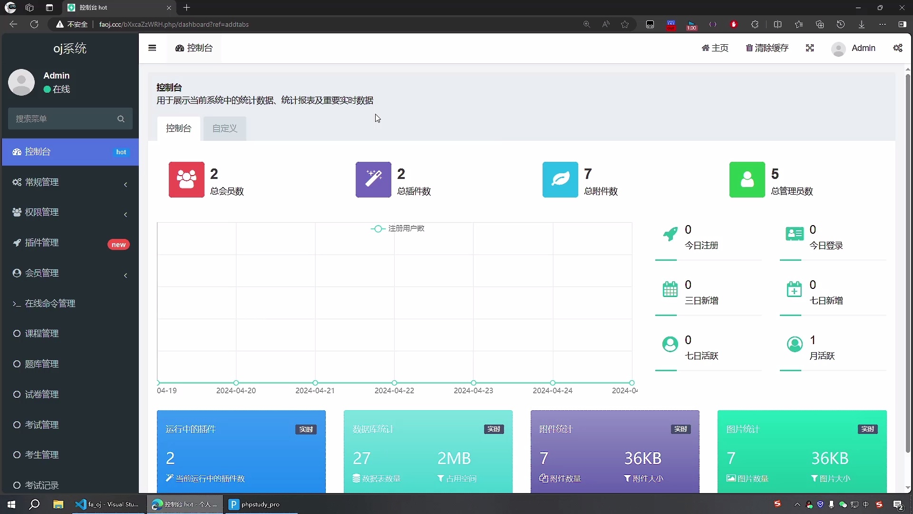Open 插件管理 menu item
The height and width of the screenshot is (514, 913).
tap(70, 243)
